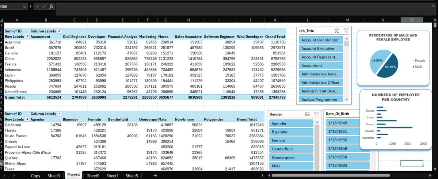Click the Select All corner triangle
Screen dimensions: 438x179
(2, 20)
